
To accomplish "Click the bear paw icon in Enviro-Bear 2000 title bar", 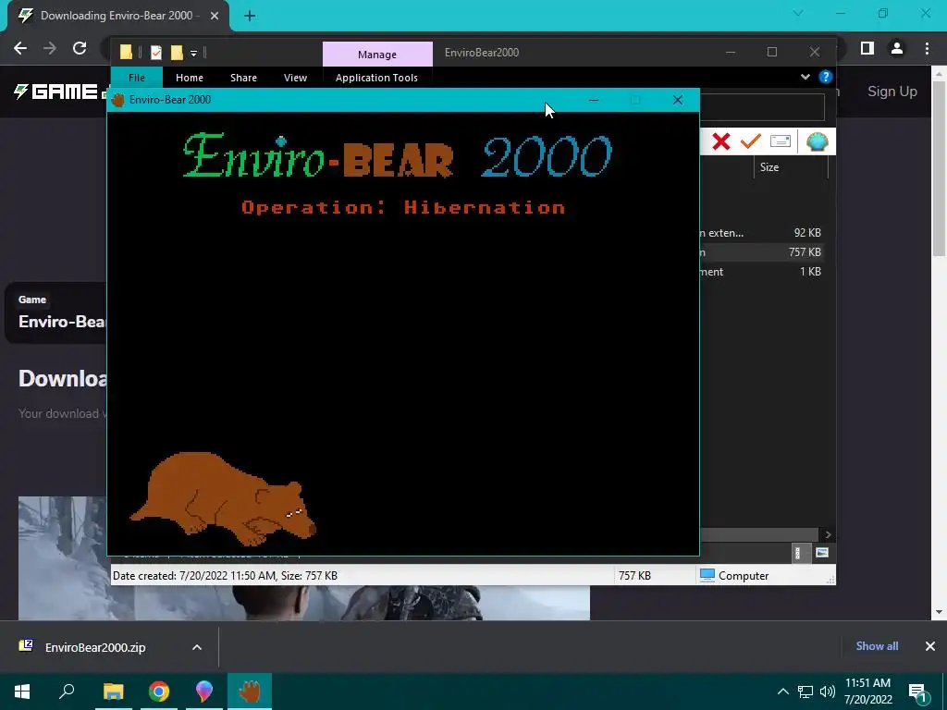I will [117, 100].
